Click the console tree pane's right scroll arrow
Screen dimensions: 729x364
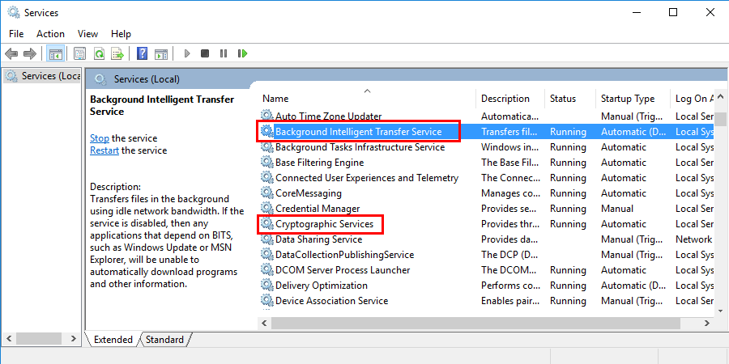(74, 338)
